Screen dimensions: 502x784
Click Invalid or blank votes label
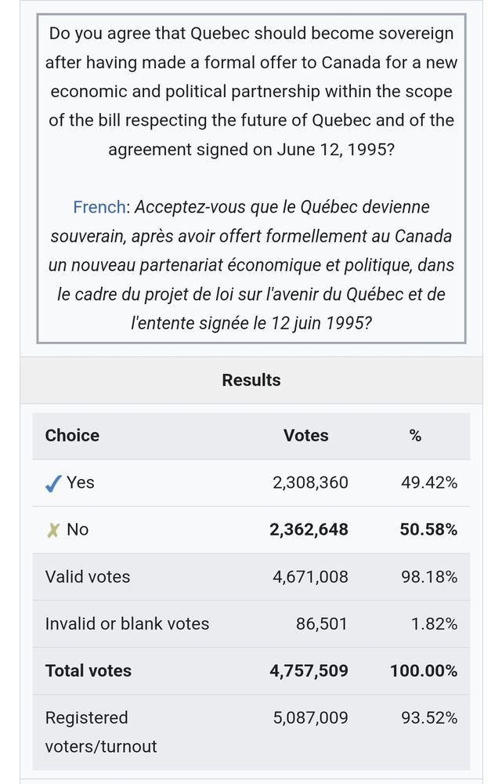point(127,623)
